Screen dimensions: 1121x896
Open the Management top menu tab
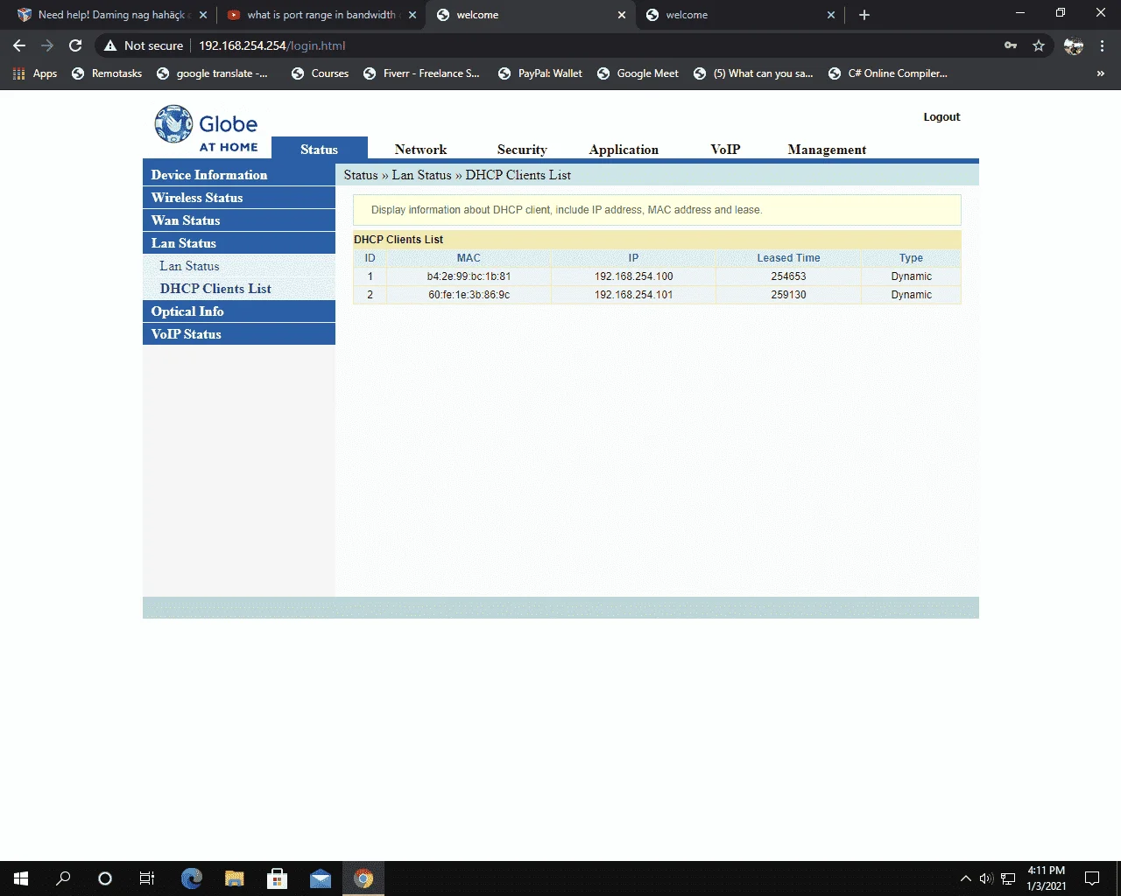click(827, 150)
